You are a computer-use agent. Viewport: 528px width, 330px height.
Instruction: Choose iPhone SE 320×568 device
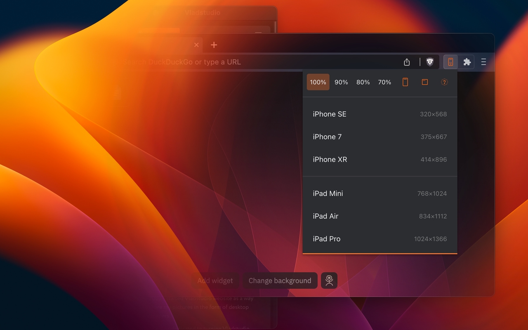(380, 114)
